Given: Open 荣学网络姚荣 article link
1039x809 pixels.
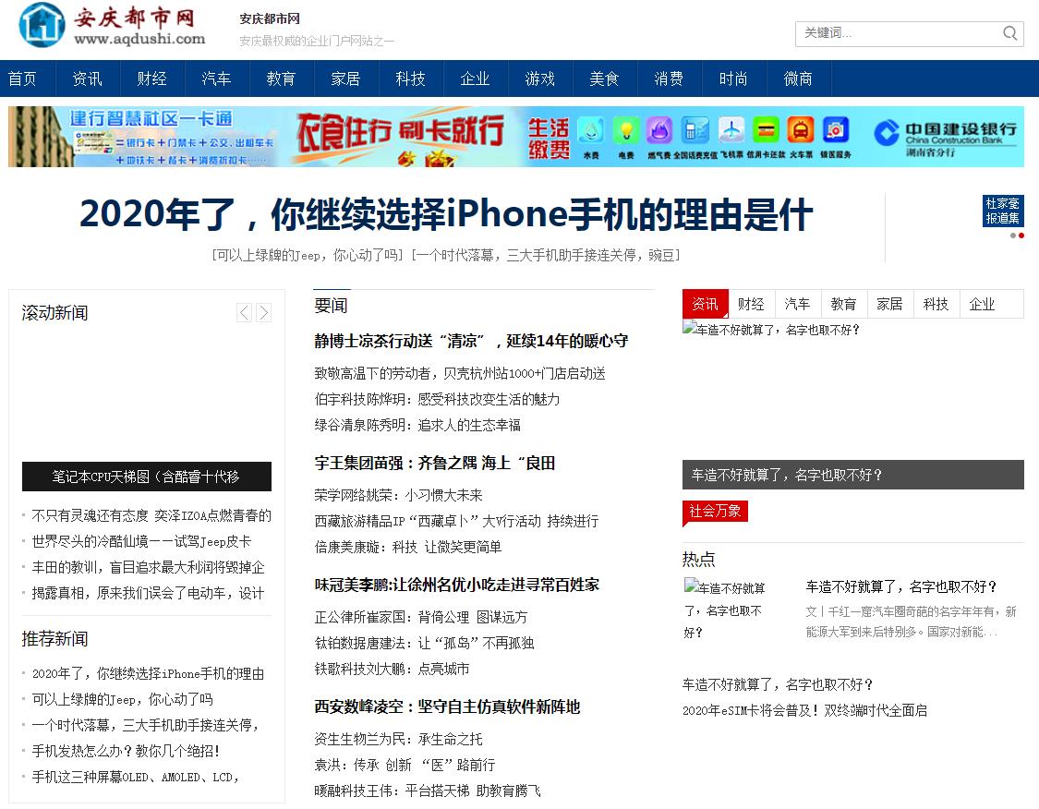Looking at the screenshot, I should coord(398,496).
